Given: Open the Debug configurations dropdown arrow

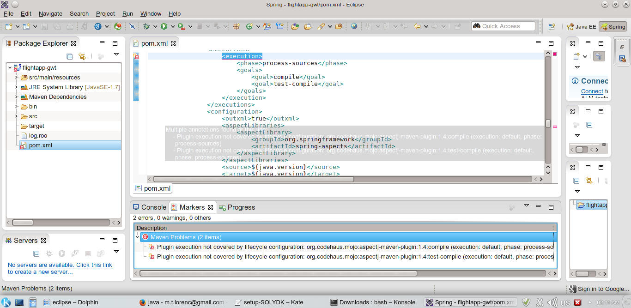Looking at the screenshot, I should click(155, 26).
